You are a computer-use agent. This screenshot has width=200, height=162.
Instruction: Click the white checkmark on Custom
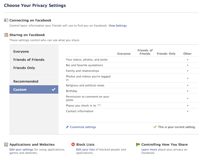pos(53,90)
